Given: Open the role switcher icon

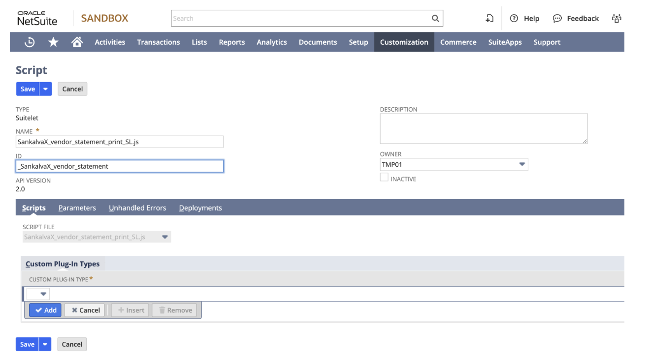Looking at the screenshot, I should [x=617, y=19].
